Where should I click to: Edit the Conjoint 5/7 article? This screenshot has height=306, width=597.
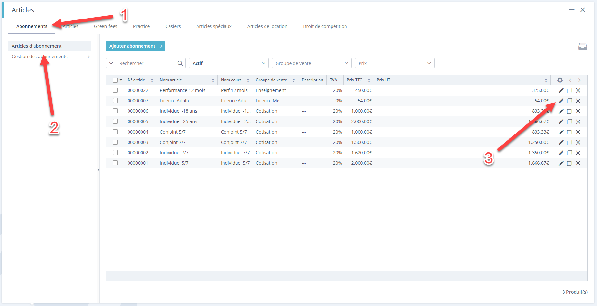(x=561, y=132)
